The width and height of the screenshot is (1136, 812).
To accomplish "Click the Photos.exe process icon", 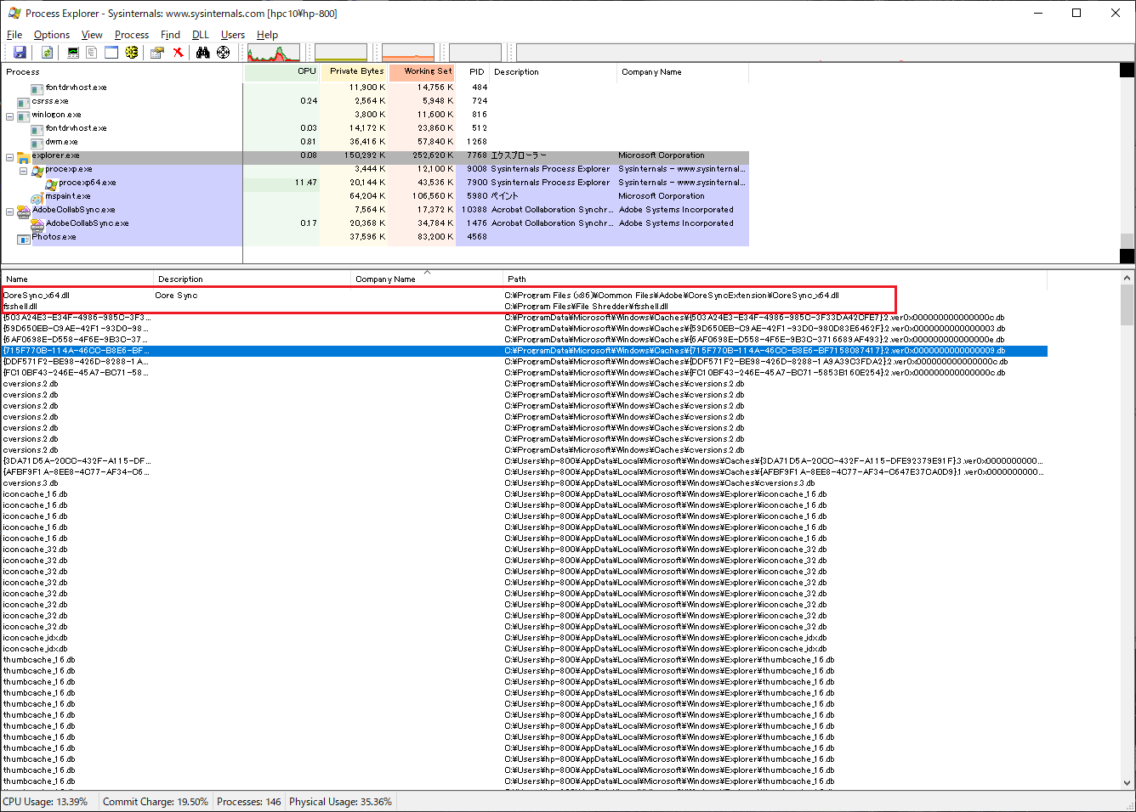I will [24, 238].
